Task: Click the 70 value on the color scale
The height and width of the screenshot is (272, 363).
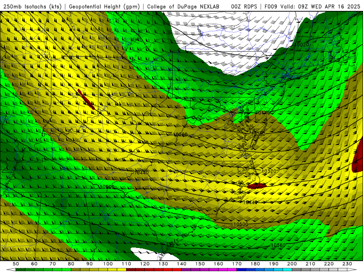Action: 53,264
